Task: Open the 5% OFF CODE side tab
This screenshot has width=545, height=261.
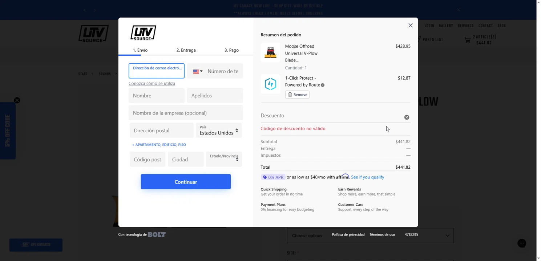Action: click(x=8, y=131)
